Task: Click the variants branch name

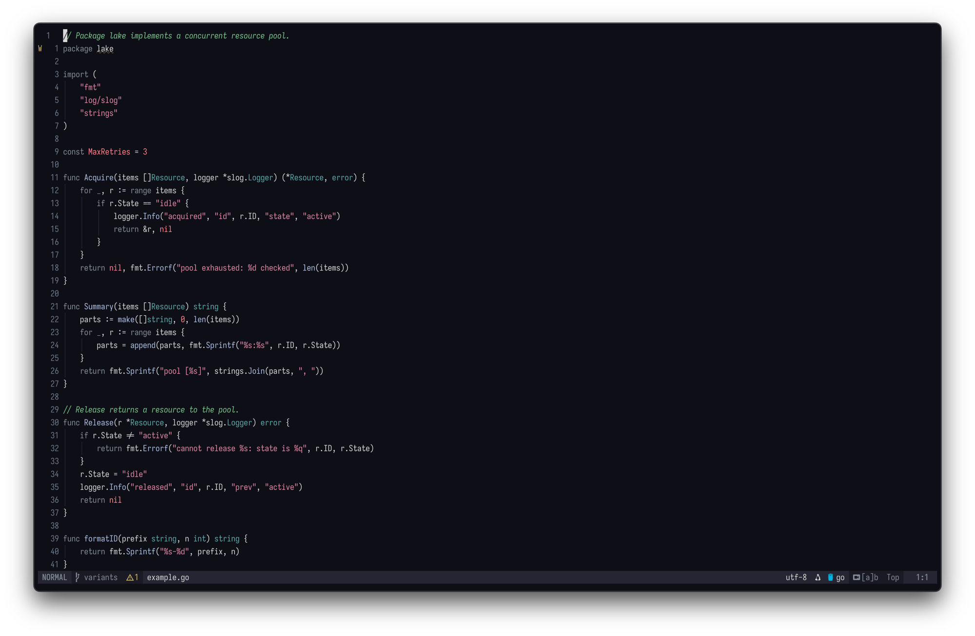Action: pos(100,577)
